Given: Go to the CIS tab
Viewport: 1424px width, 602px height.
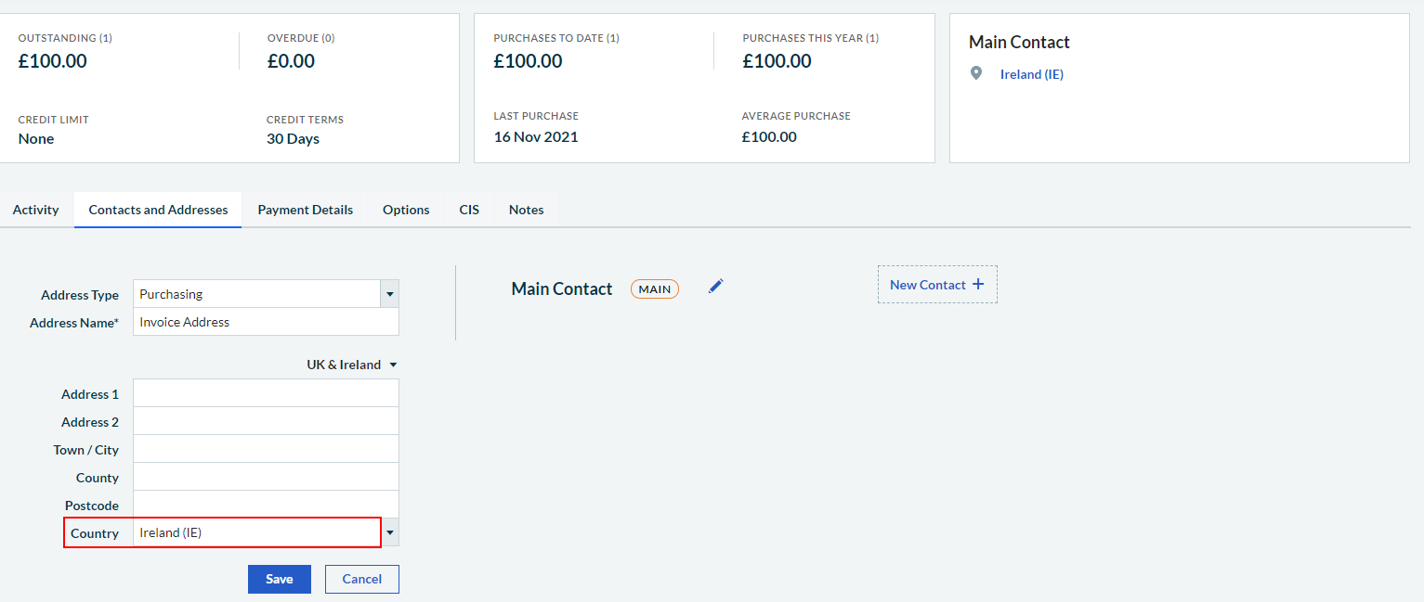Looking at the screenshot, I should [x=469, y=210].
